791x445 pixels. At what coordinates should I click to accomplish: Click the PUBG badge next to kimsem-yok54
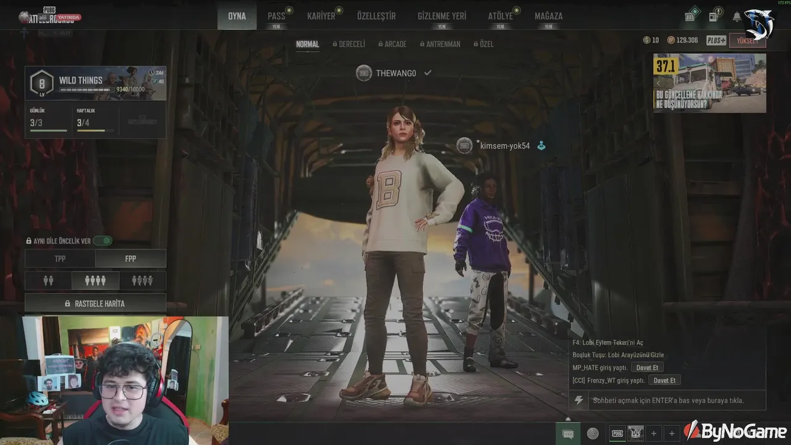(x=464, y=146)
